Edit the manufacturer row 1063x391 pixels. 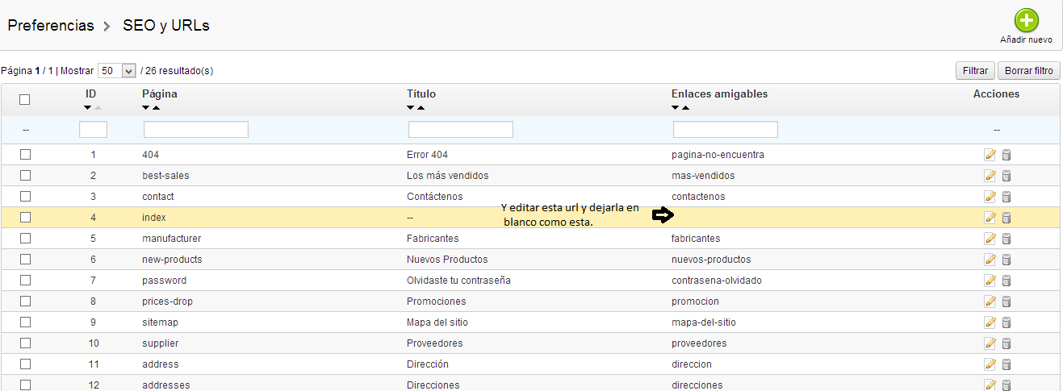tap(990, 239)
